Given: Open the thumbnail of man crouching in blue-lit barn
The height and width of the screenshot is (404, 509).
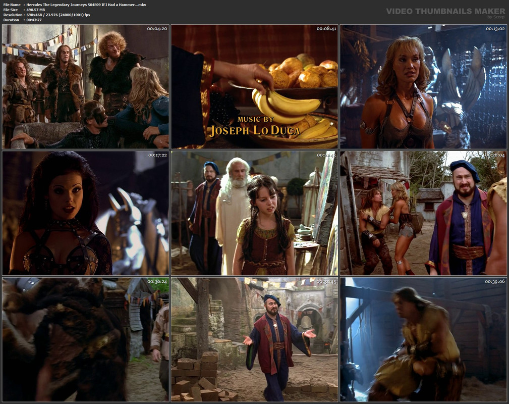Looking at the screenshot, I should click(423, 339).
